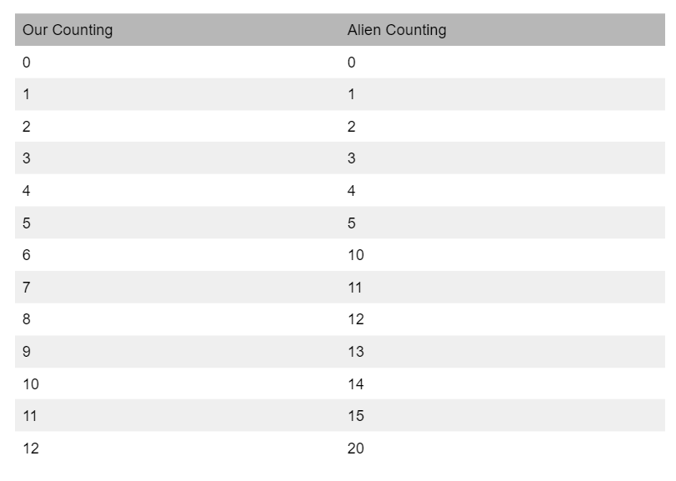This screenshot has height=481, width=676.
Task: Select value 3 in the Alien Counting column
Action: point(352,159)
